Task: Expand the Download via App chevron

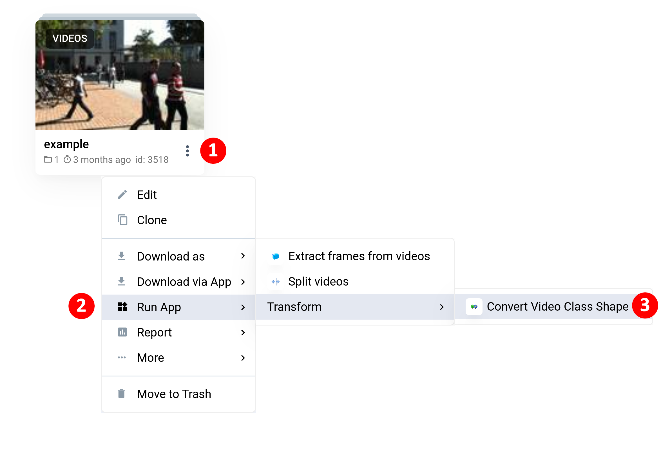Action: pos(243,282)
